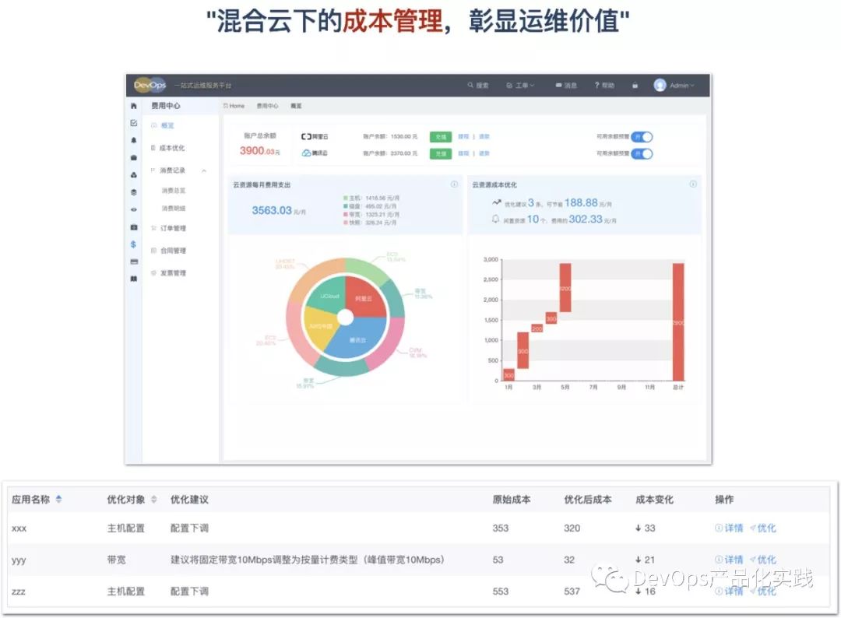This screenshot has height=618, width=841.
Task: Open 成本优化 in the sidebar menu
Action: (x=171, y=148)
